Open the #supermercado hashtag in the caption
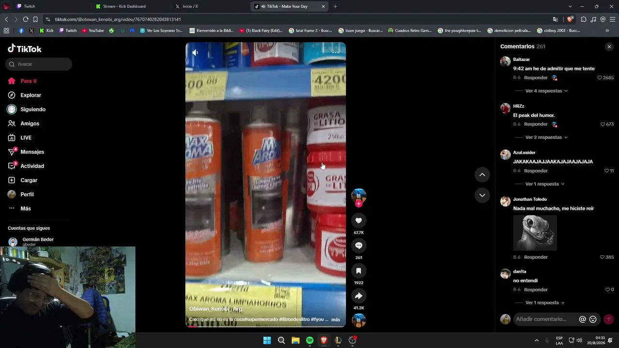The image size is (619, 348). coord(261,319)
